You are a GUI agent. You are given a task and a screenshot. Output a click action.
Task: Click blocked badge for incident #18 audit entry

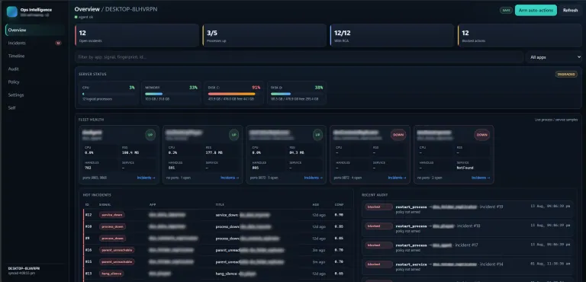coord(379,226)
